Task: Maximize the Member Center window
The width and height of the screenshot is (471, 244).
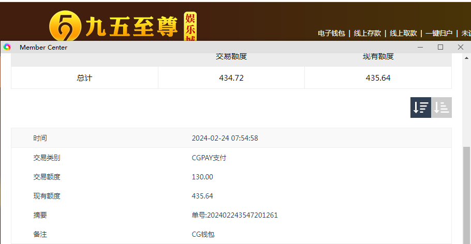Action: point(440,47)
